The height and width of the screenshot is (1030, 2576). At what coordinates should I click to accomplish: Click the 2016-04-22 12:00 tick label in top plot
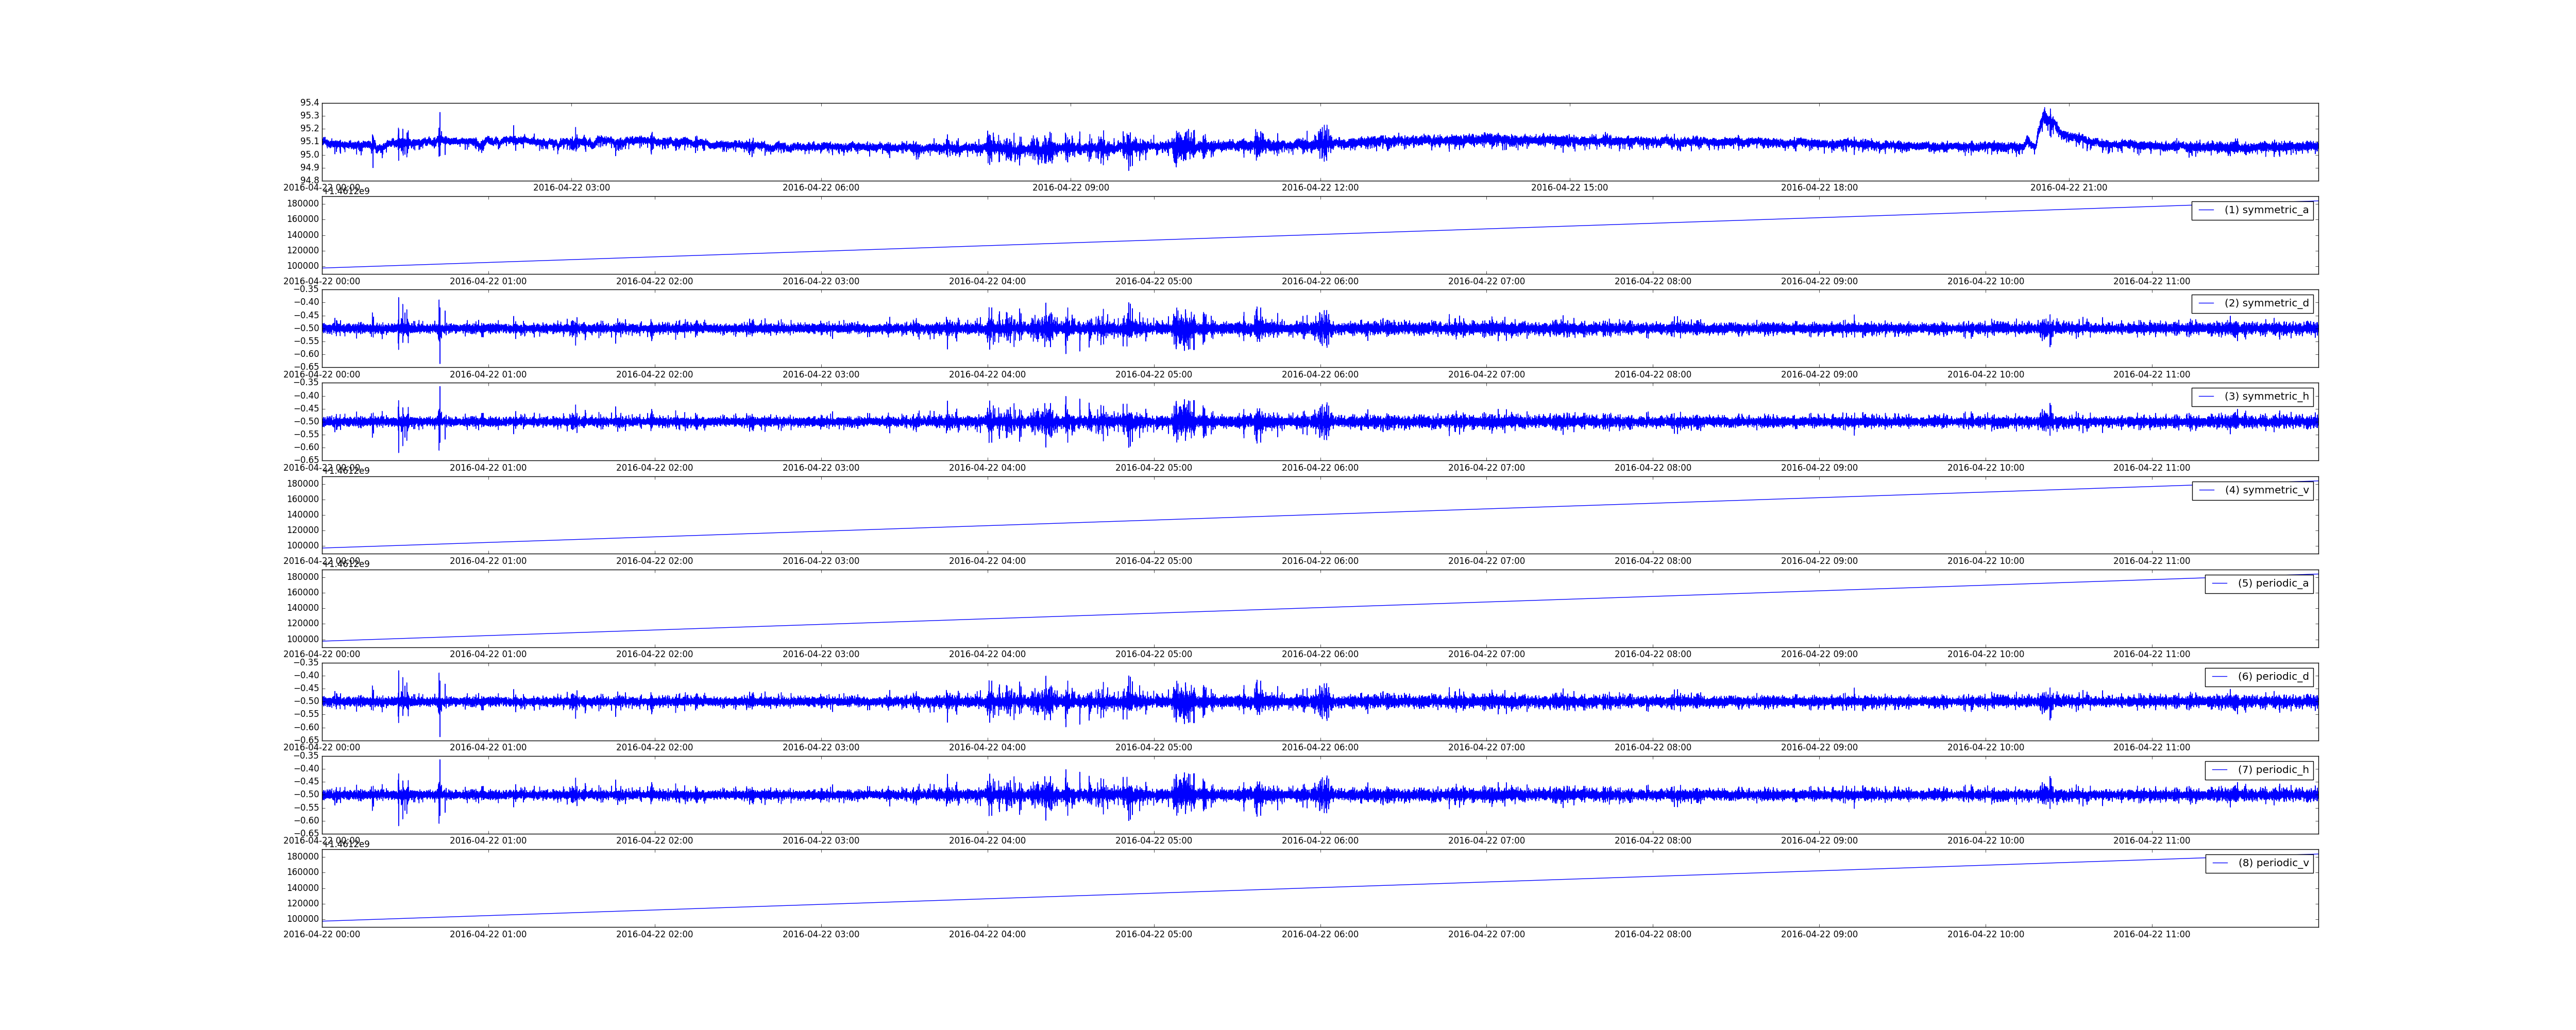coord(1320,188)
